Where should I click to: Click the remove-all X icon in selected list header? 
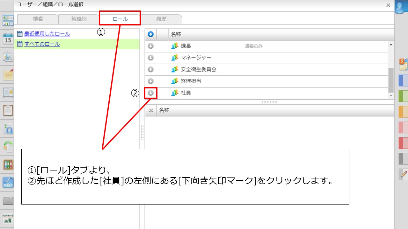[151, 110]
